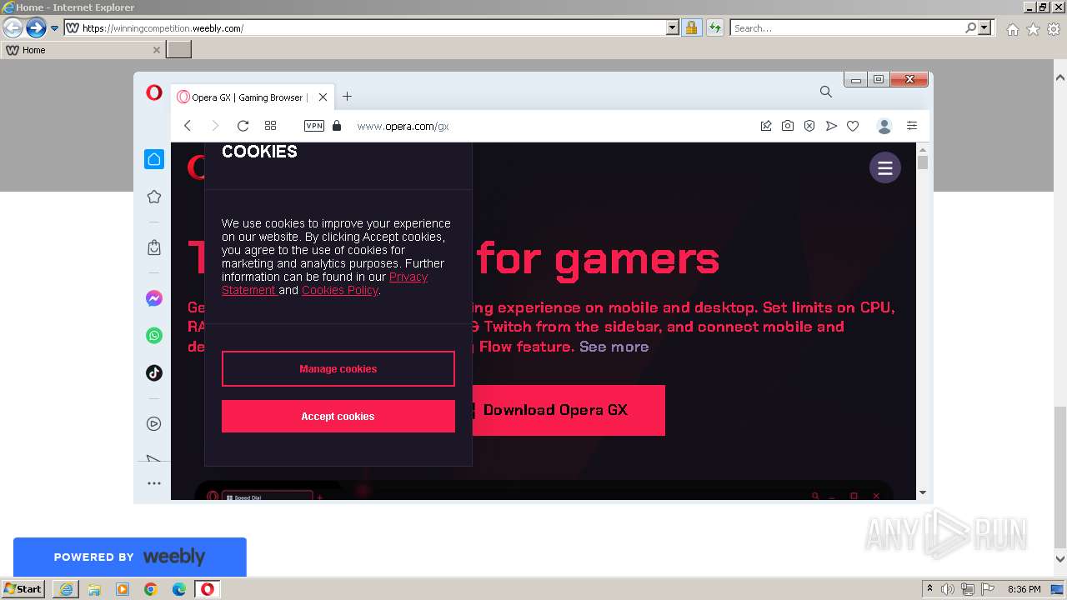The image size is (1067, 600).
Task: Click the share page icon in Opera
Action: click(766, 126)
